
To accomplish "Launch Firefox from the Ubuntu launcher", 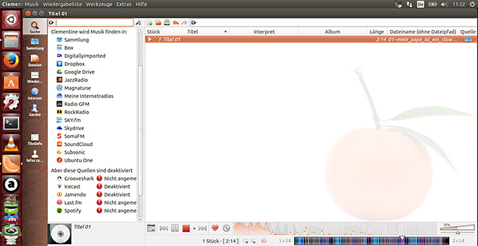I will point(11,60).
